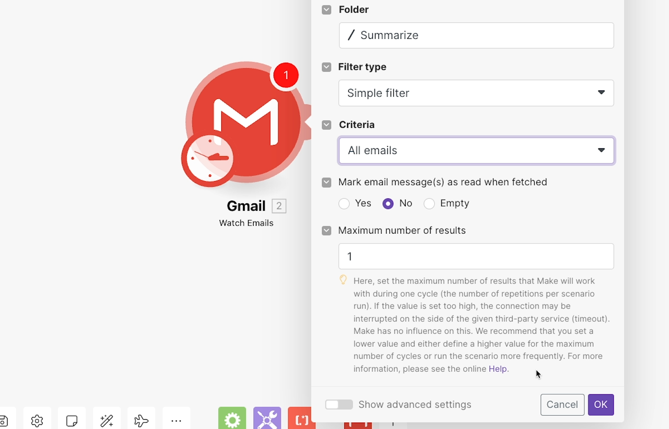This screenshot has height=429, width=669.
Task: Click the OK button
Action: (x=601, y=405)
